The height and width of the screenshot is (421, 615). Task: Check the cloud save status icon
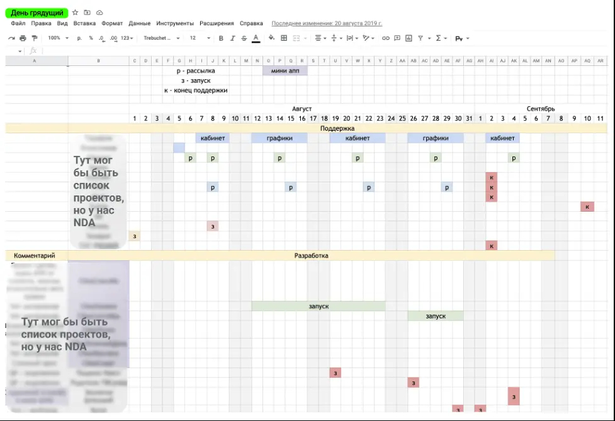tap(99, 13)
